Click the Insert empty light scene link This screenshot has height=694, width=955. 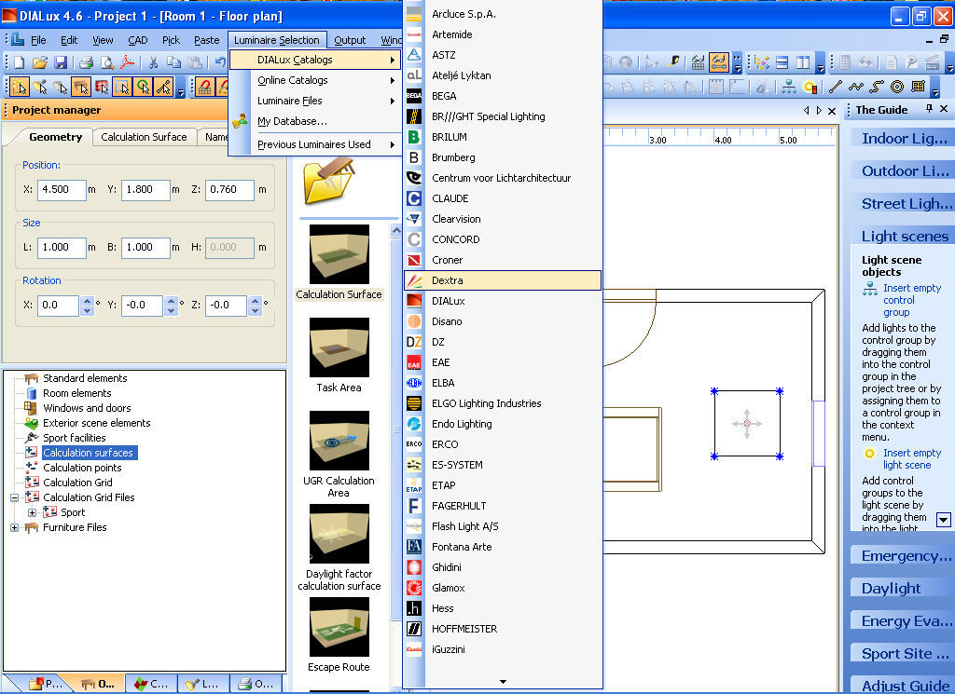[911, 458]
